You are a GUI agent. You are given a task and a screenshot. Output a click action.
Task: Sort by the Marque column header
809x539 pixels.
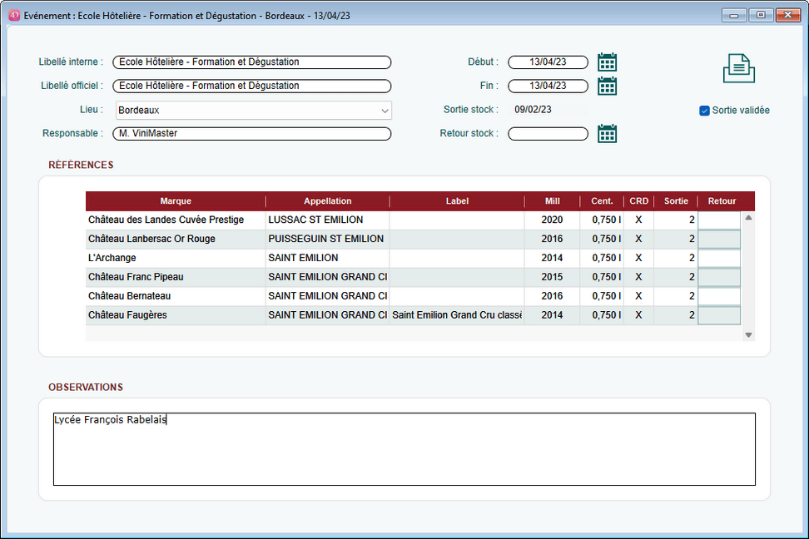click(x=176, y=201)
